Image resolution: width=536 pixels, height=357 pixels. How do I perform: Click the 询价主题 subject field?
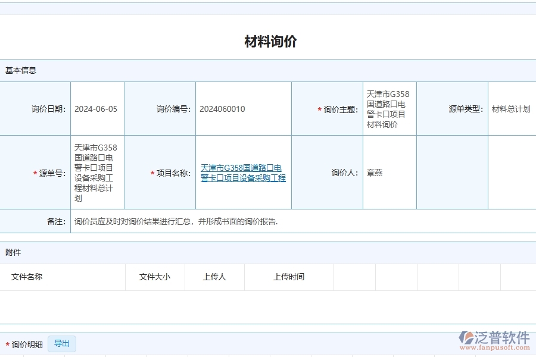pos(388,109)
